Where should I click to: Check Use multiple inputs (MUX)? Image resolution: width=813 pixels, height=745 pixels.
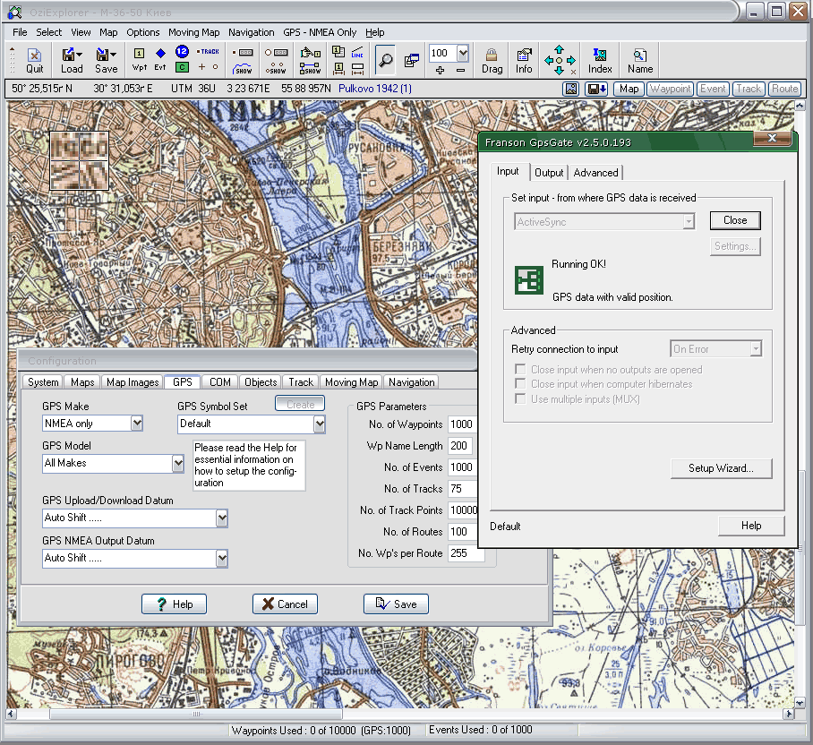[519, 398]
